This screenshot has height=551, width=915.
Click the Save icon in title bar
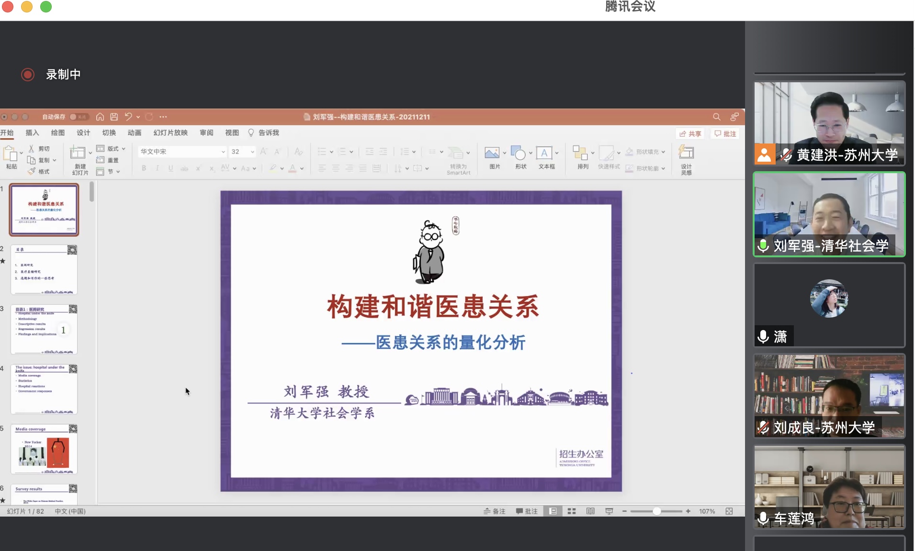114,117
